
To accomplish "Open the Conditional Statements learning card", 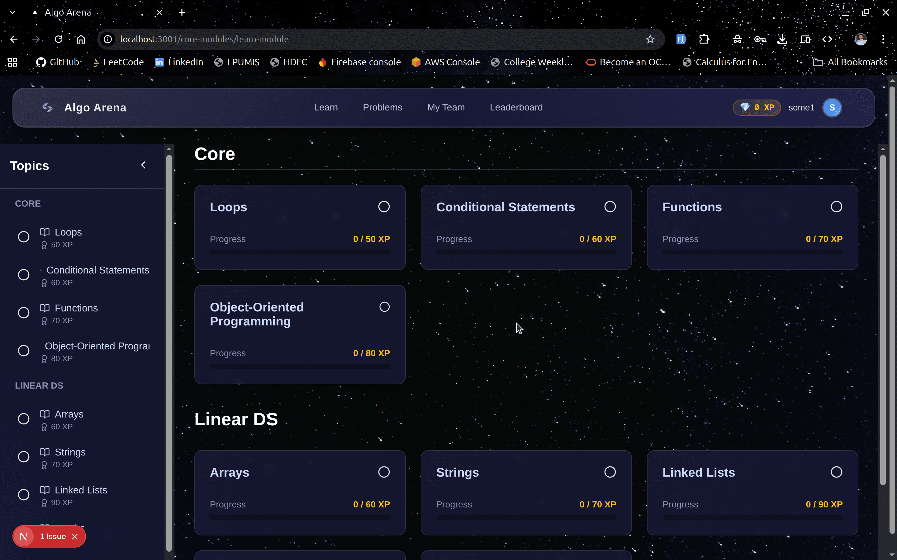I will pyautogui.click(x=505, y=207).
